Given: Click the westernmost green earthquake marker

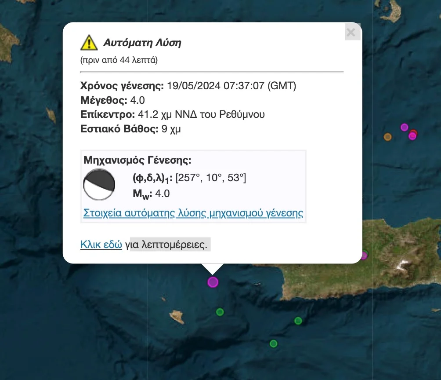Looking at the screenshot, I should (x=220, y=312).
